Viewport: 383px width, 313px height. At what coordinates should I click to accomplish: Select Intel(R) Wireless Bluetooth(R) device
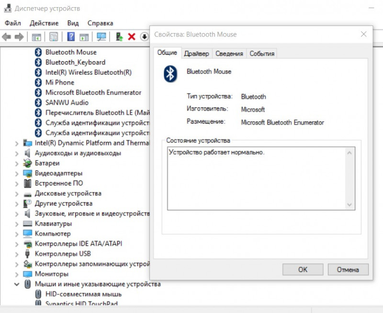[x=89, y=72]
